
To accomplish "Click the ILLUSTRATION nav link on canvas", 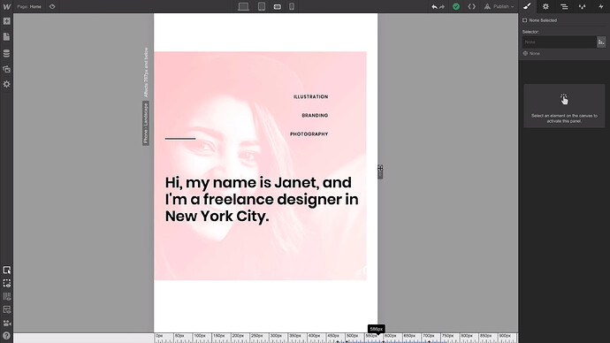I will 311,97.
